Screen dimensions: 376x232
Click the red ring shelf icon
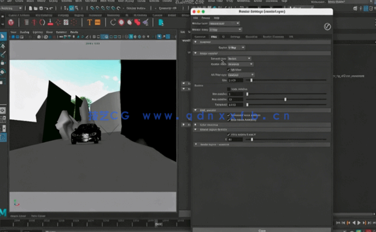tap(121, 22)
